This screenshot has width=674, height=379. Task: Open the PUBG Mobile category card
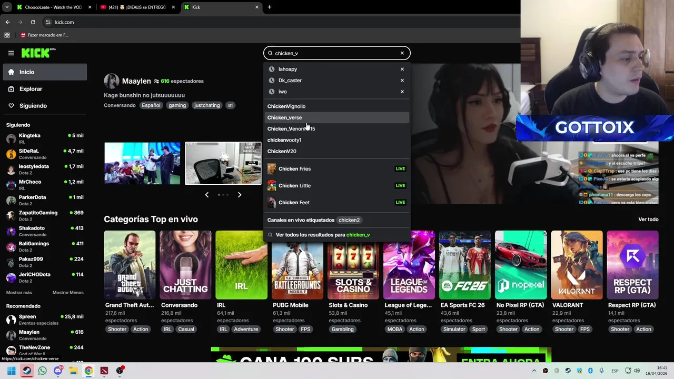[298, 265]
